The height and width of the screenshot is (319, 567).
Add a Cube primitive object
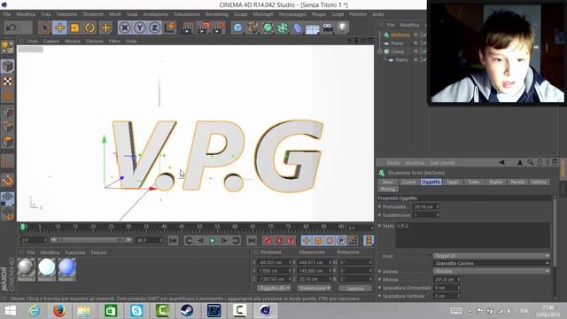pyautogui.click(x=237, y=27)
